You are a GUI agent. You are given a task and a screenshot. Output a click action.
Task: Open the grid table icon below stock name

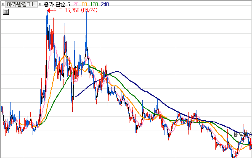[6, 12]
